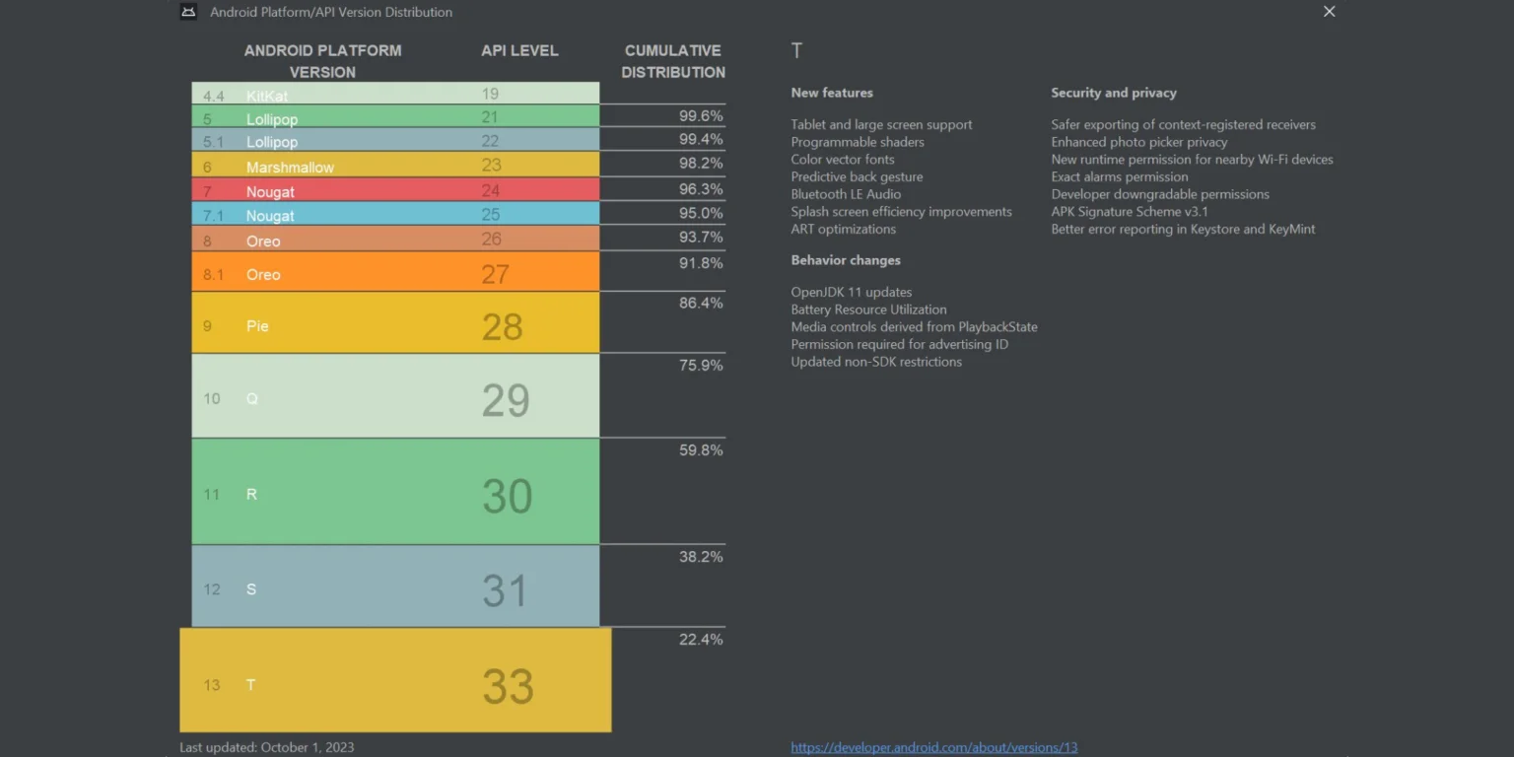Select the Android 12 S API 31 bar
Image resolution: width=1514 pixels, height=757 pixels.
395,586
